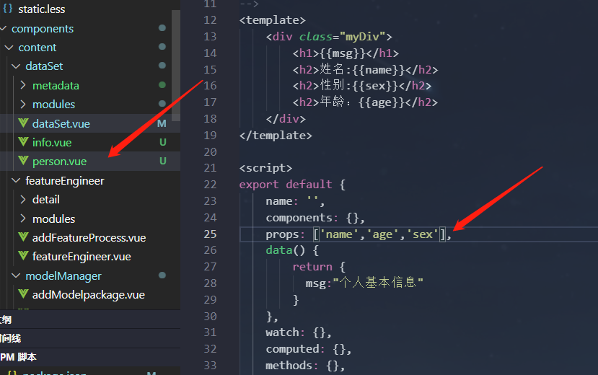Click the opening template tag
The image size is (598, 375).
point(272,19)
